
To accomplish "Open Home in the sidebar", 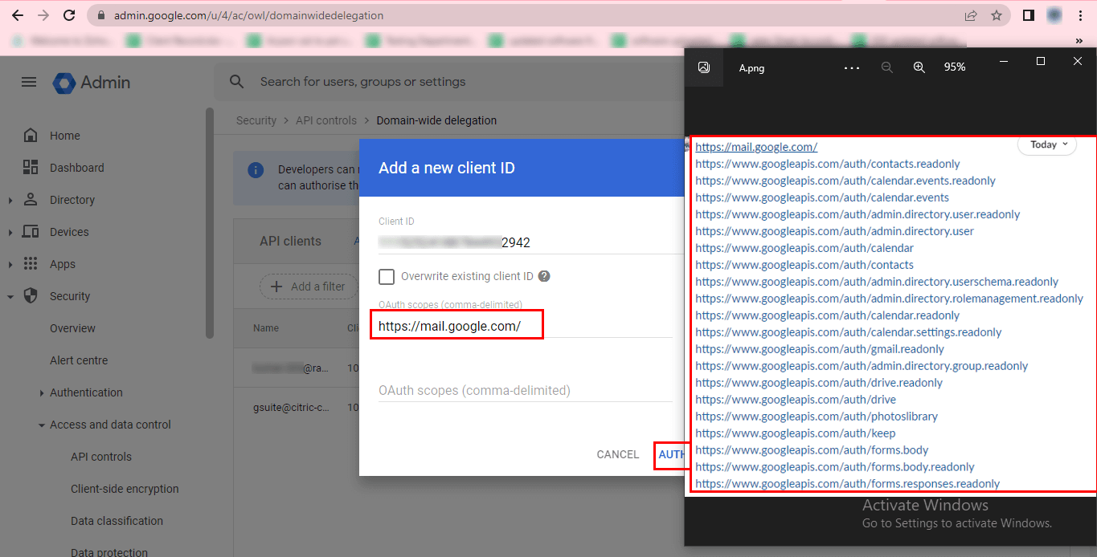I will [x=65, y=136].
